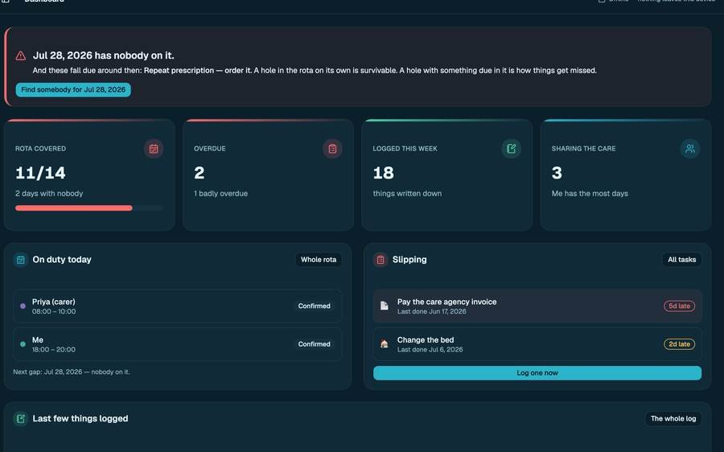Click the 11/14 rota covered figure

(40, 173)
